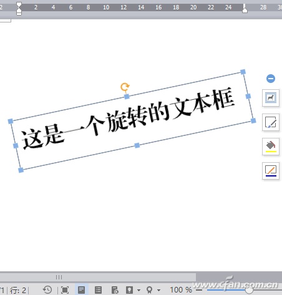This screenshot has width=282, height=295.
Task: Open the text wrapping layout options icon
Action: (x=271, y=98)
